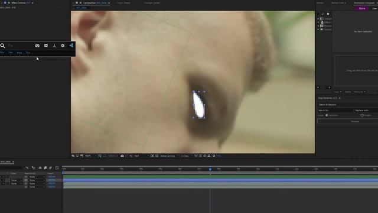
Task: Click the search icon in Animation Composer
Action: coord(323,14)
